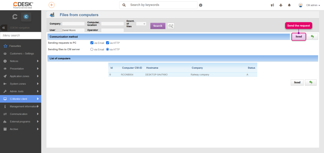The width and height of the screenshot is (324, 153).
Task: Select via Email for sending files
Action: click(92, 49)
